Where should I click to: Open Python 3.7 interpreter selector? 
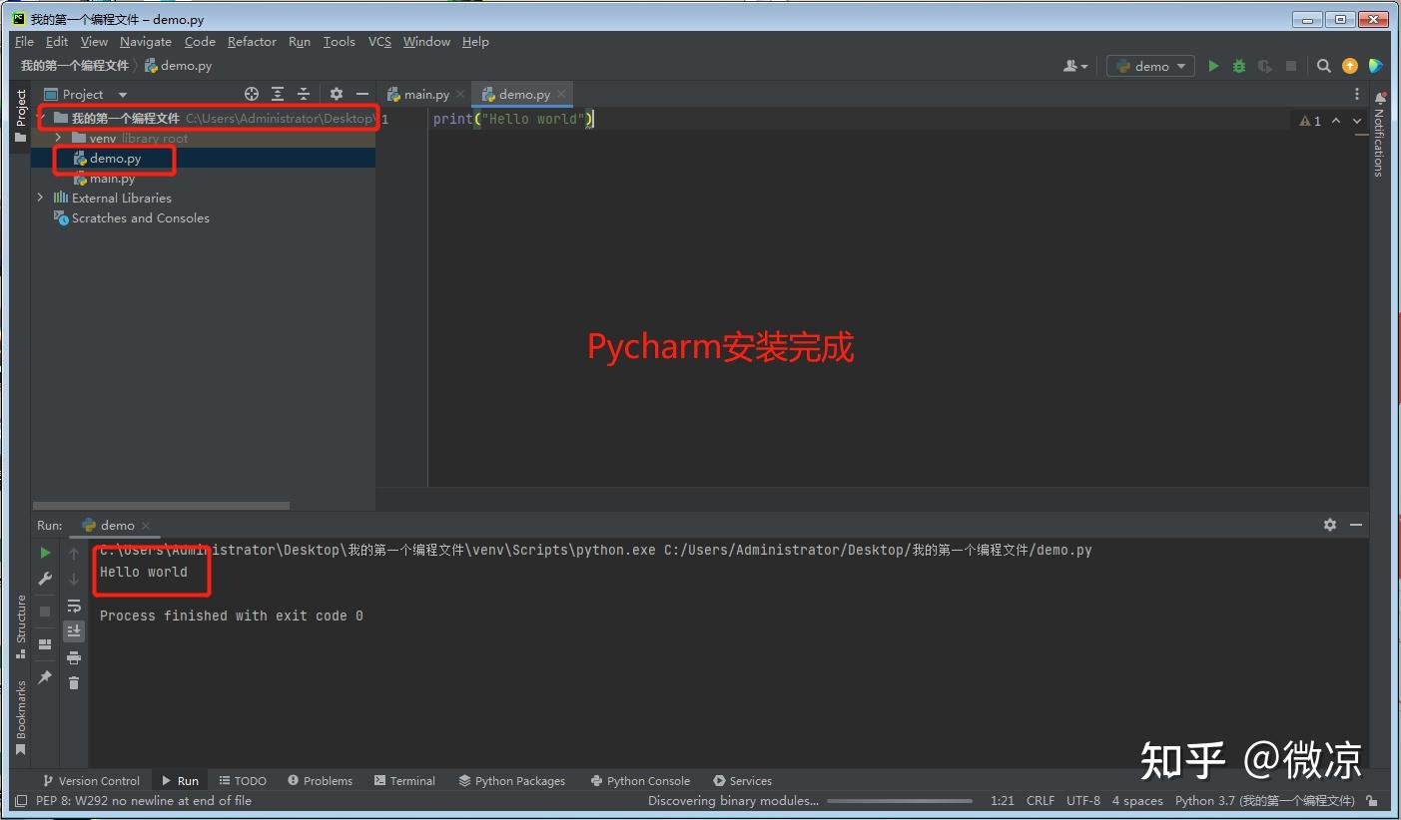[1265, 801]
